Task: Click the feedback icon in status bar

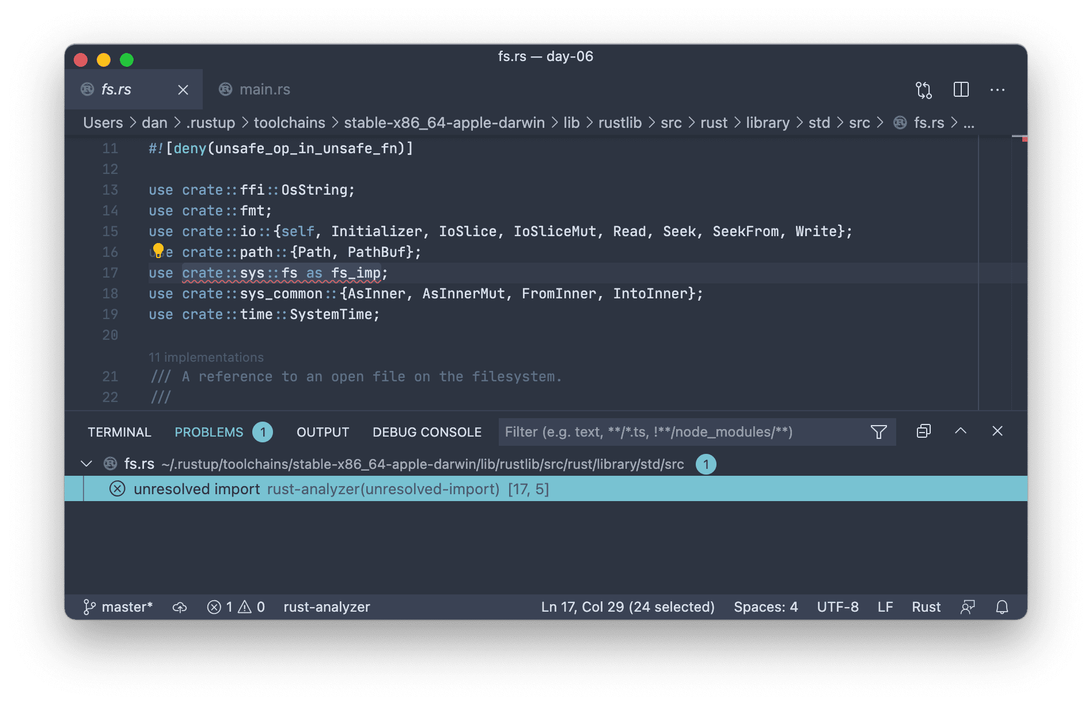Action: (x=968, y=607)
